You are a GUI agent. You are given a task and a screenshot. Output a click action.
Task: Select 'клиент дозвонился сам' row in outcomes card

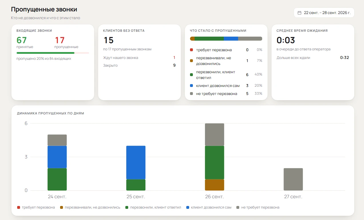226,86
